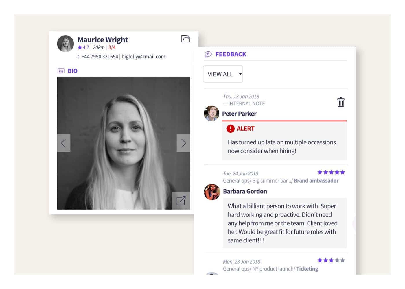Image resolution: width=405 pixels, height=289 pixels.
Task: Open the VIEW ALL feedback filter dropdown
Action: [223, 74]
